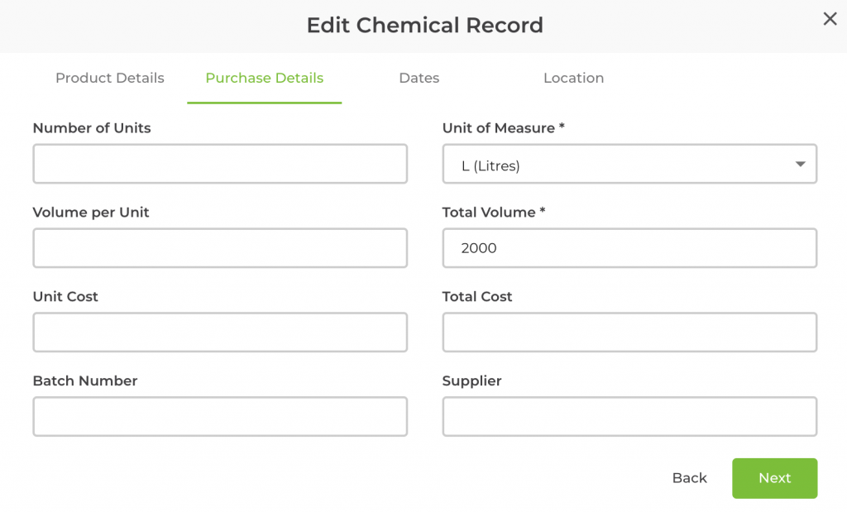Click the "Batch Number" label text
The image size is (847, 512).
(85, 381)
